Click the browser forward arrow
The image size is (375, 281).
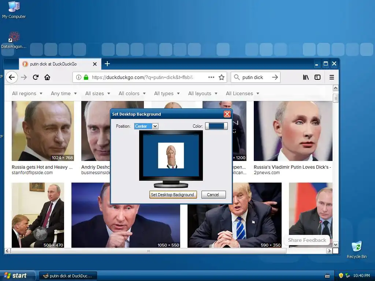click(x=24, y=77)
